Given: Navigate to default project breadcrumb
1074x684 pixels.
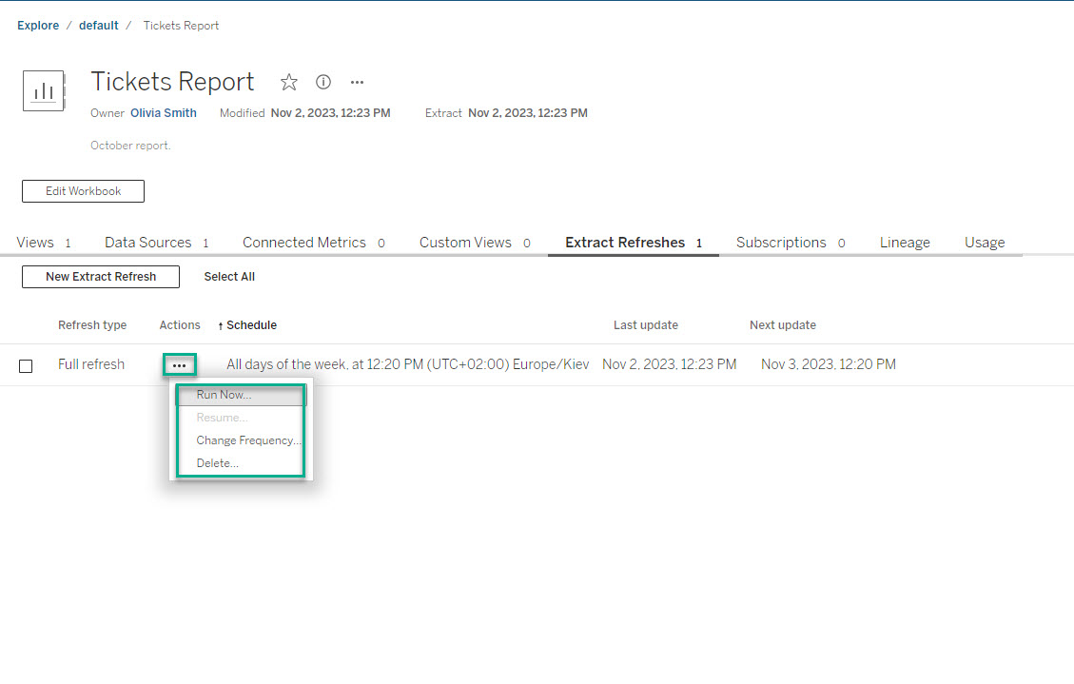Looking at the screenshot, I should pos(99,26).
